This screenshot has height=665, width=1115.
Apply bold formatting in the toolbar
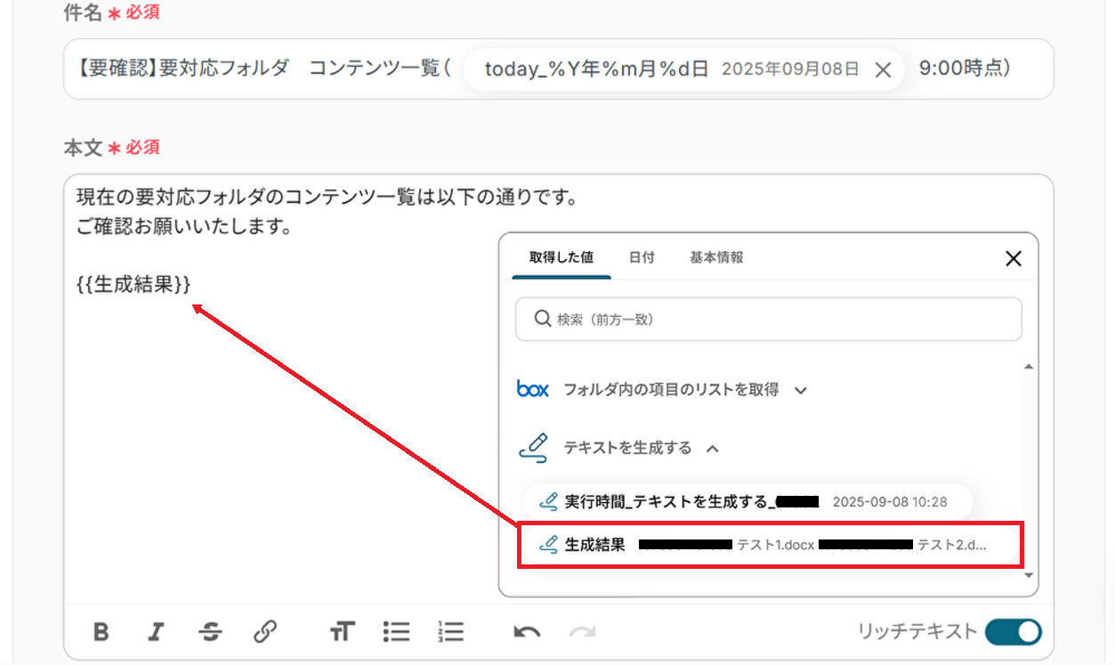[101, 632]
